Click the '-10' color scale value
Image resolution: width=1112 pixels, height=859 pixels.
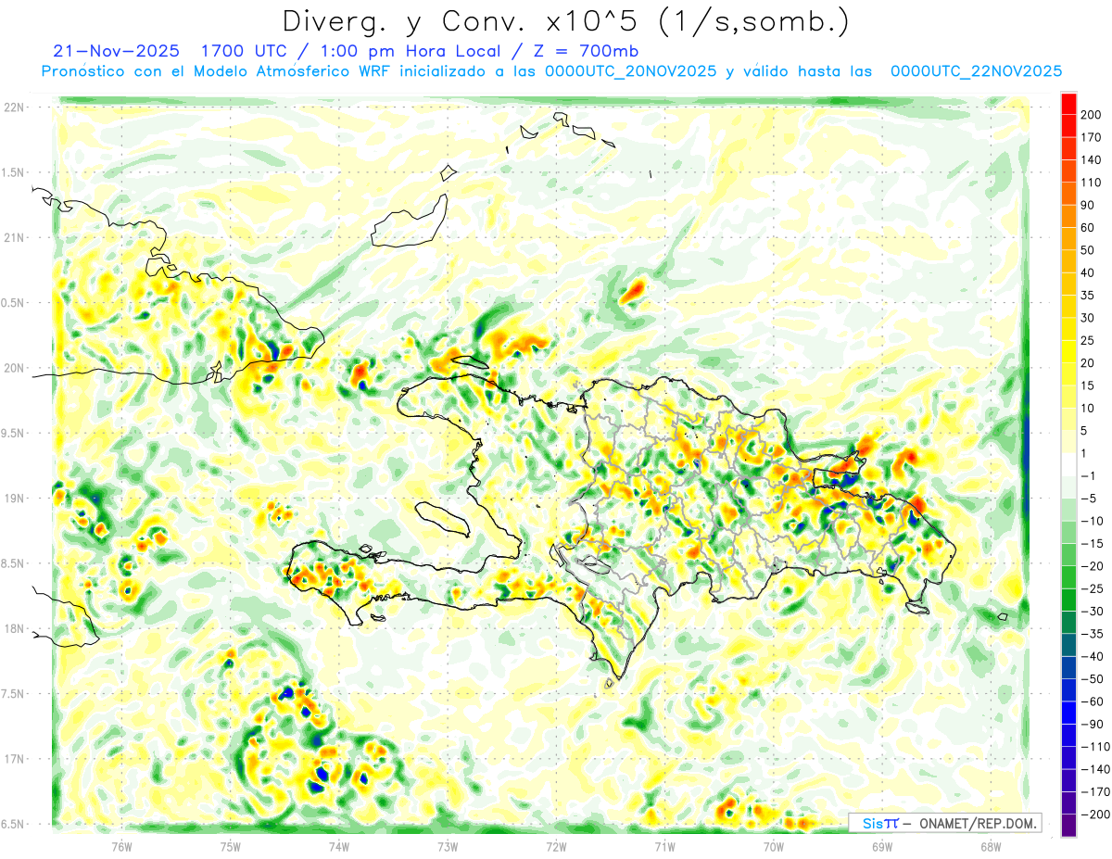pyautogui.click(x=1093, y=521)
